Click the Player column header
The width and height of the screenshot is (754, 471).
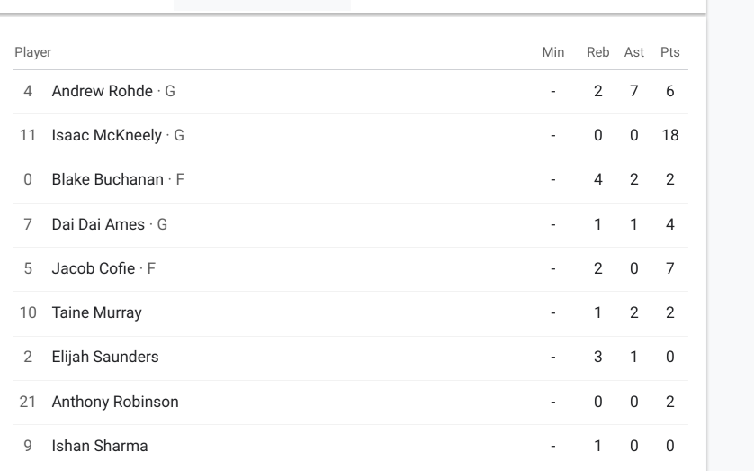coord(32,52)
